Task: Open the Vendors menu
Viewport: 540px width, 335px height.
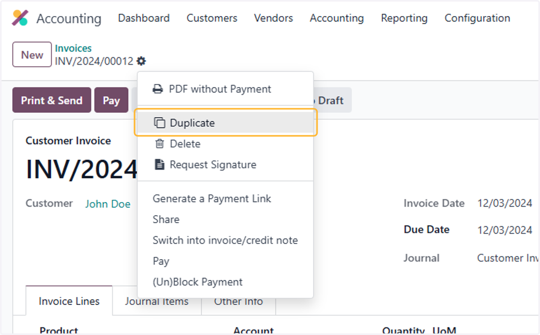Action: pyautogui.click(x=274, y=18)
